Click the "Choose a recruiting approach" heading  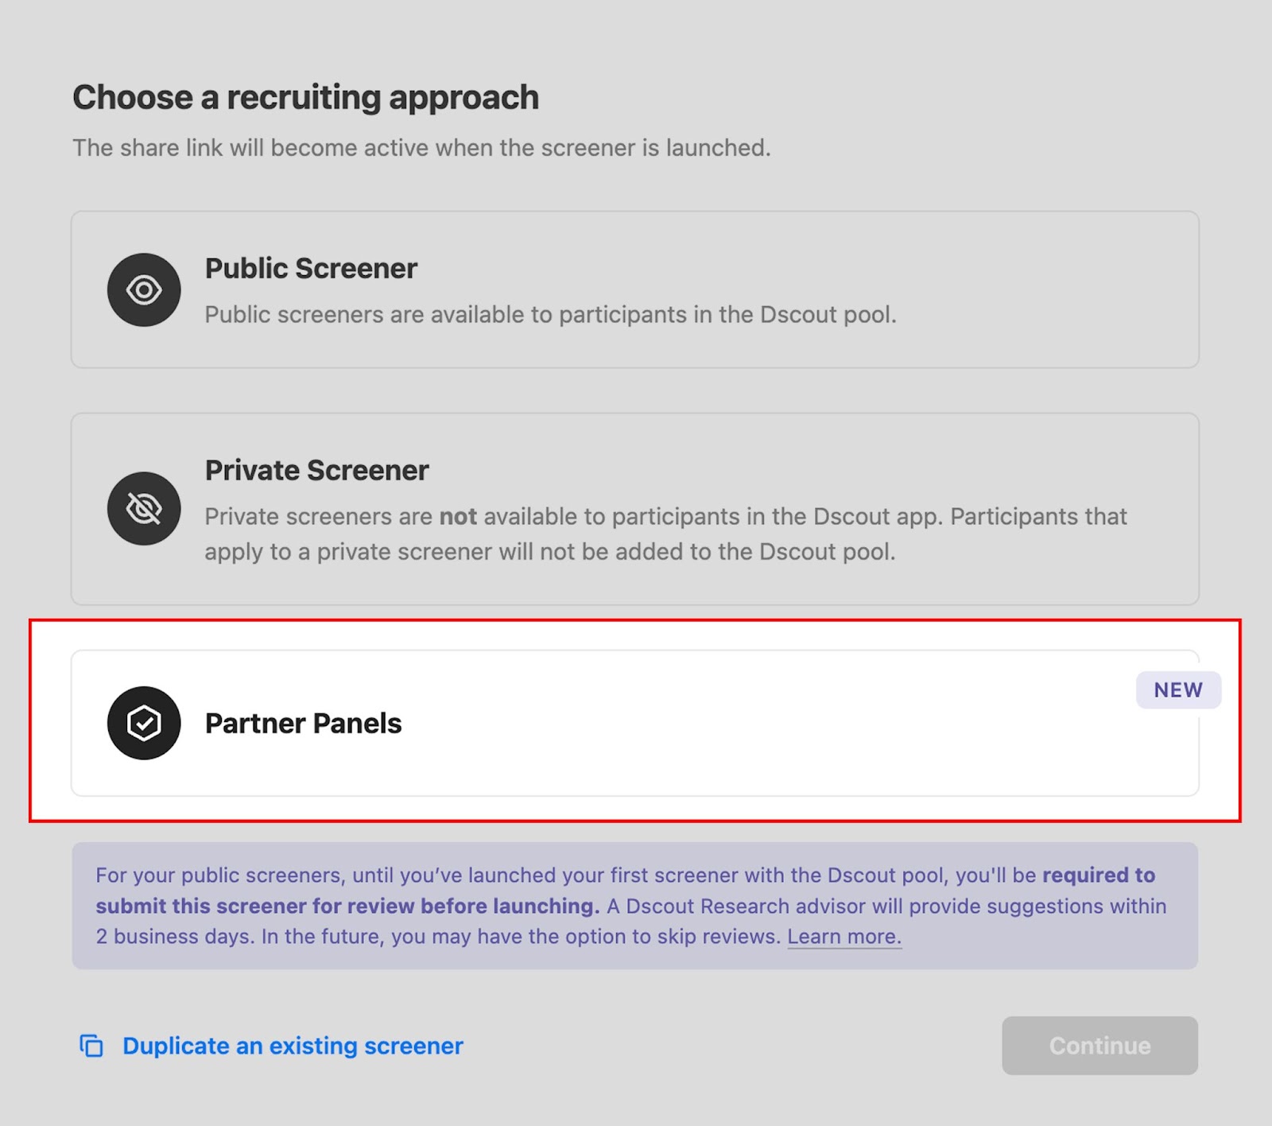tap(305, 98)
